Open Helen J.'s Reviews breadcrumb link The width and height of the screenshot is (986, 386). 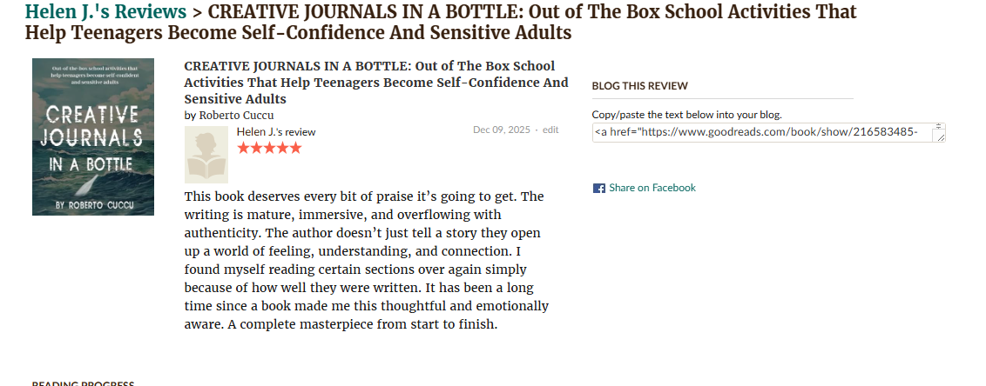point(105,11)
